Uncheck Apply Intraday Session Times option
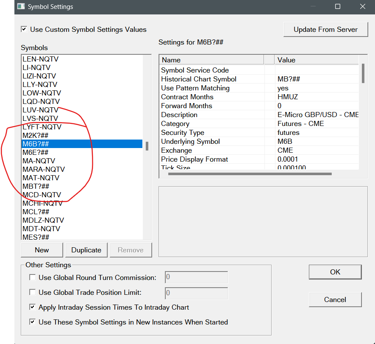Viewport: 375px width, 344px height. (x=33, y=308)
